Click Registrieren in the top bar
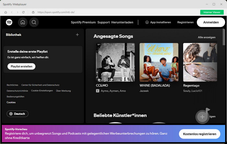227x144 pixels. point(185,22)
